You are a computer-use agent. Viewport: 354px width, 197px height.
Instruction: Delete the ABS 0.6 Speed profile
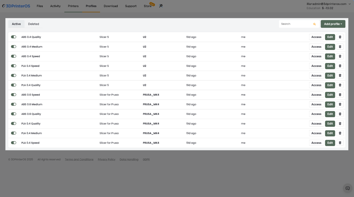point(340,95)
